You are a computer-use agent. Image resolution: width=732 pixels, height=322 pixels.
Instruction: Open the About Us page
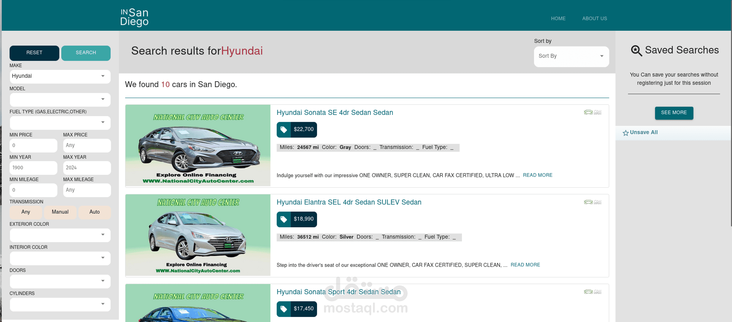[x=594, y=19]
